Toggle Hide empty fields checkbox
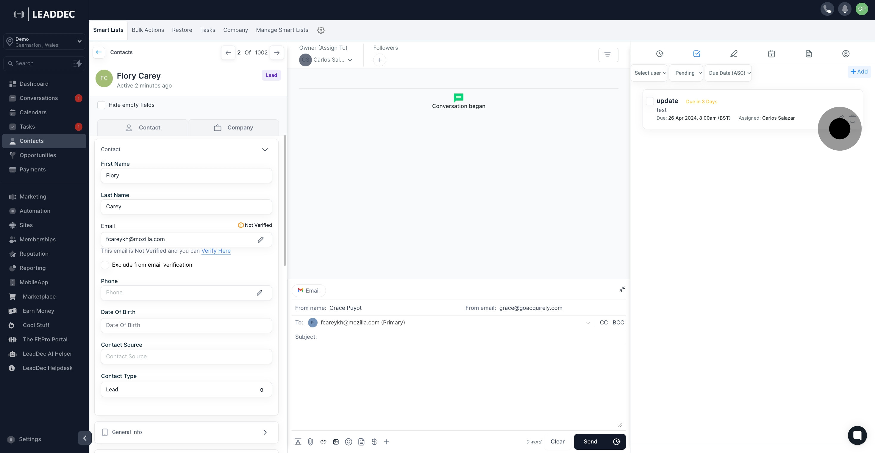Viewport: 875px width, 453px height. pyautogui.click(x=101, y=105)
